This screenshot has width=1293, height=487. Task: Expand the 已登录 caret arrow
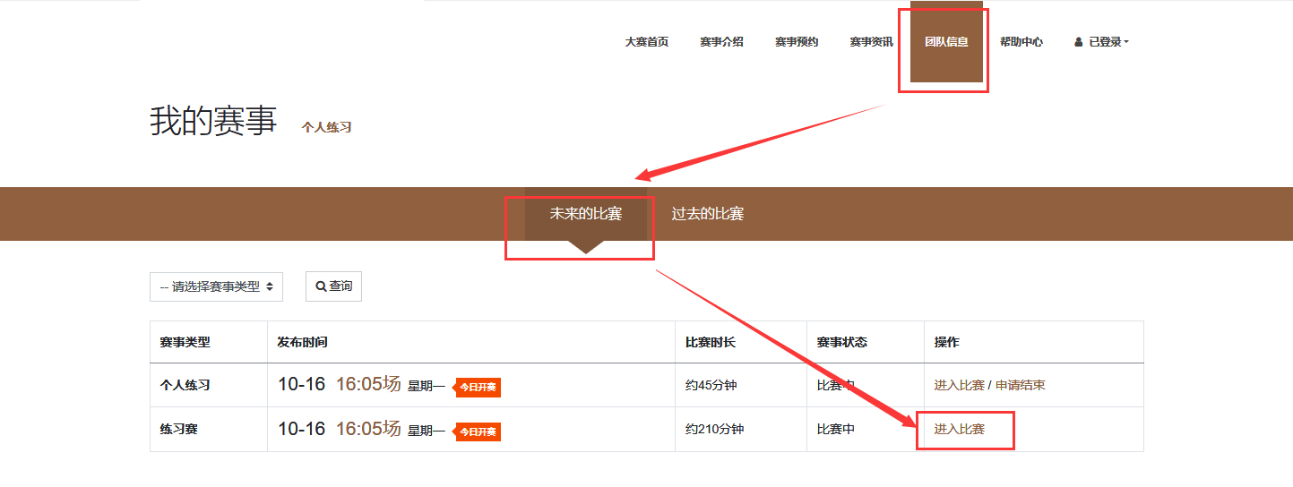pyautogui.click(x=1126, y=42)
